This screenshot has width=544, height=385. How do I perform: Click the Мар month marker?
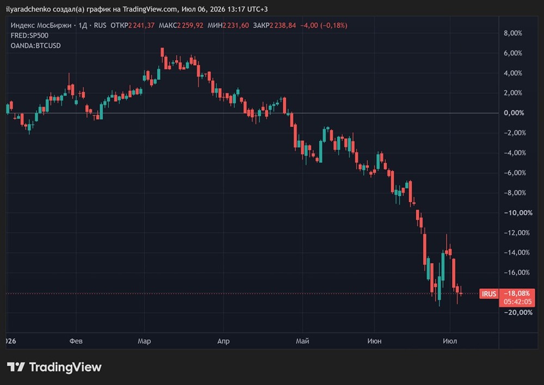click(x=144, y=341)
